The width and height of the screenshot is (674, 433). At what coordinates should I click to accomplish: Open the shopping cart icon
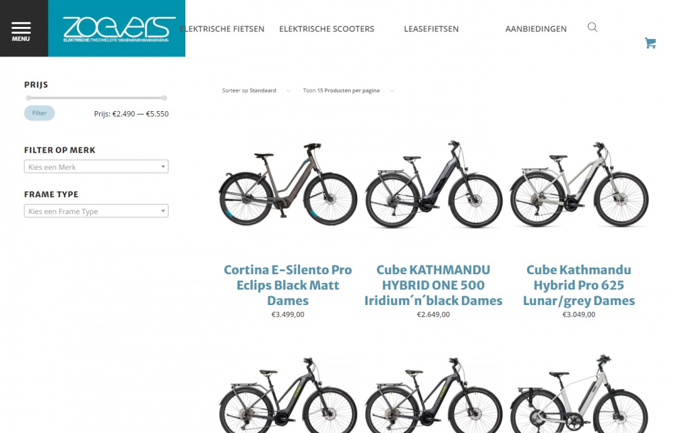pyautogui.click(x=650, y=43)
